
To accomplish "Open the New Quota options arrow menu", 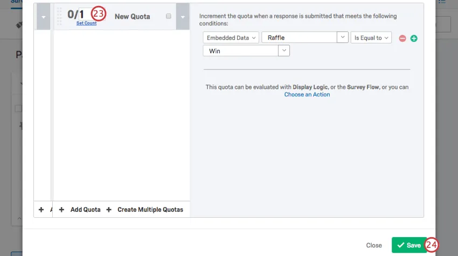I will tap(183, 17).
